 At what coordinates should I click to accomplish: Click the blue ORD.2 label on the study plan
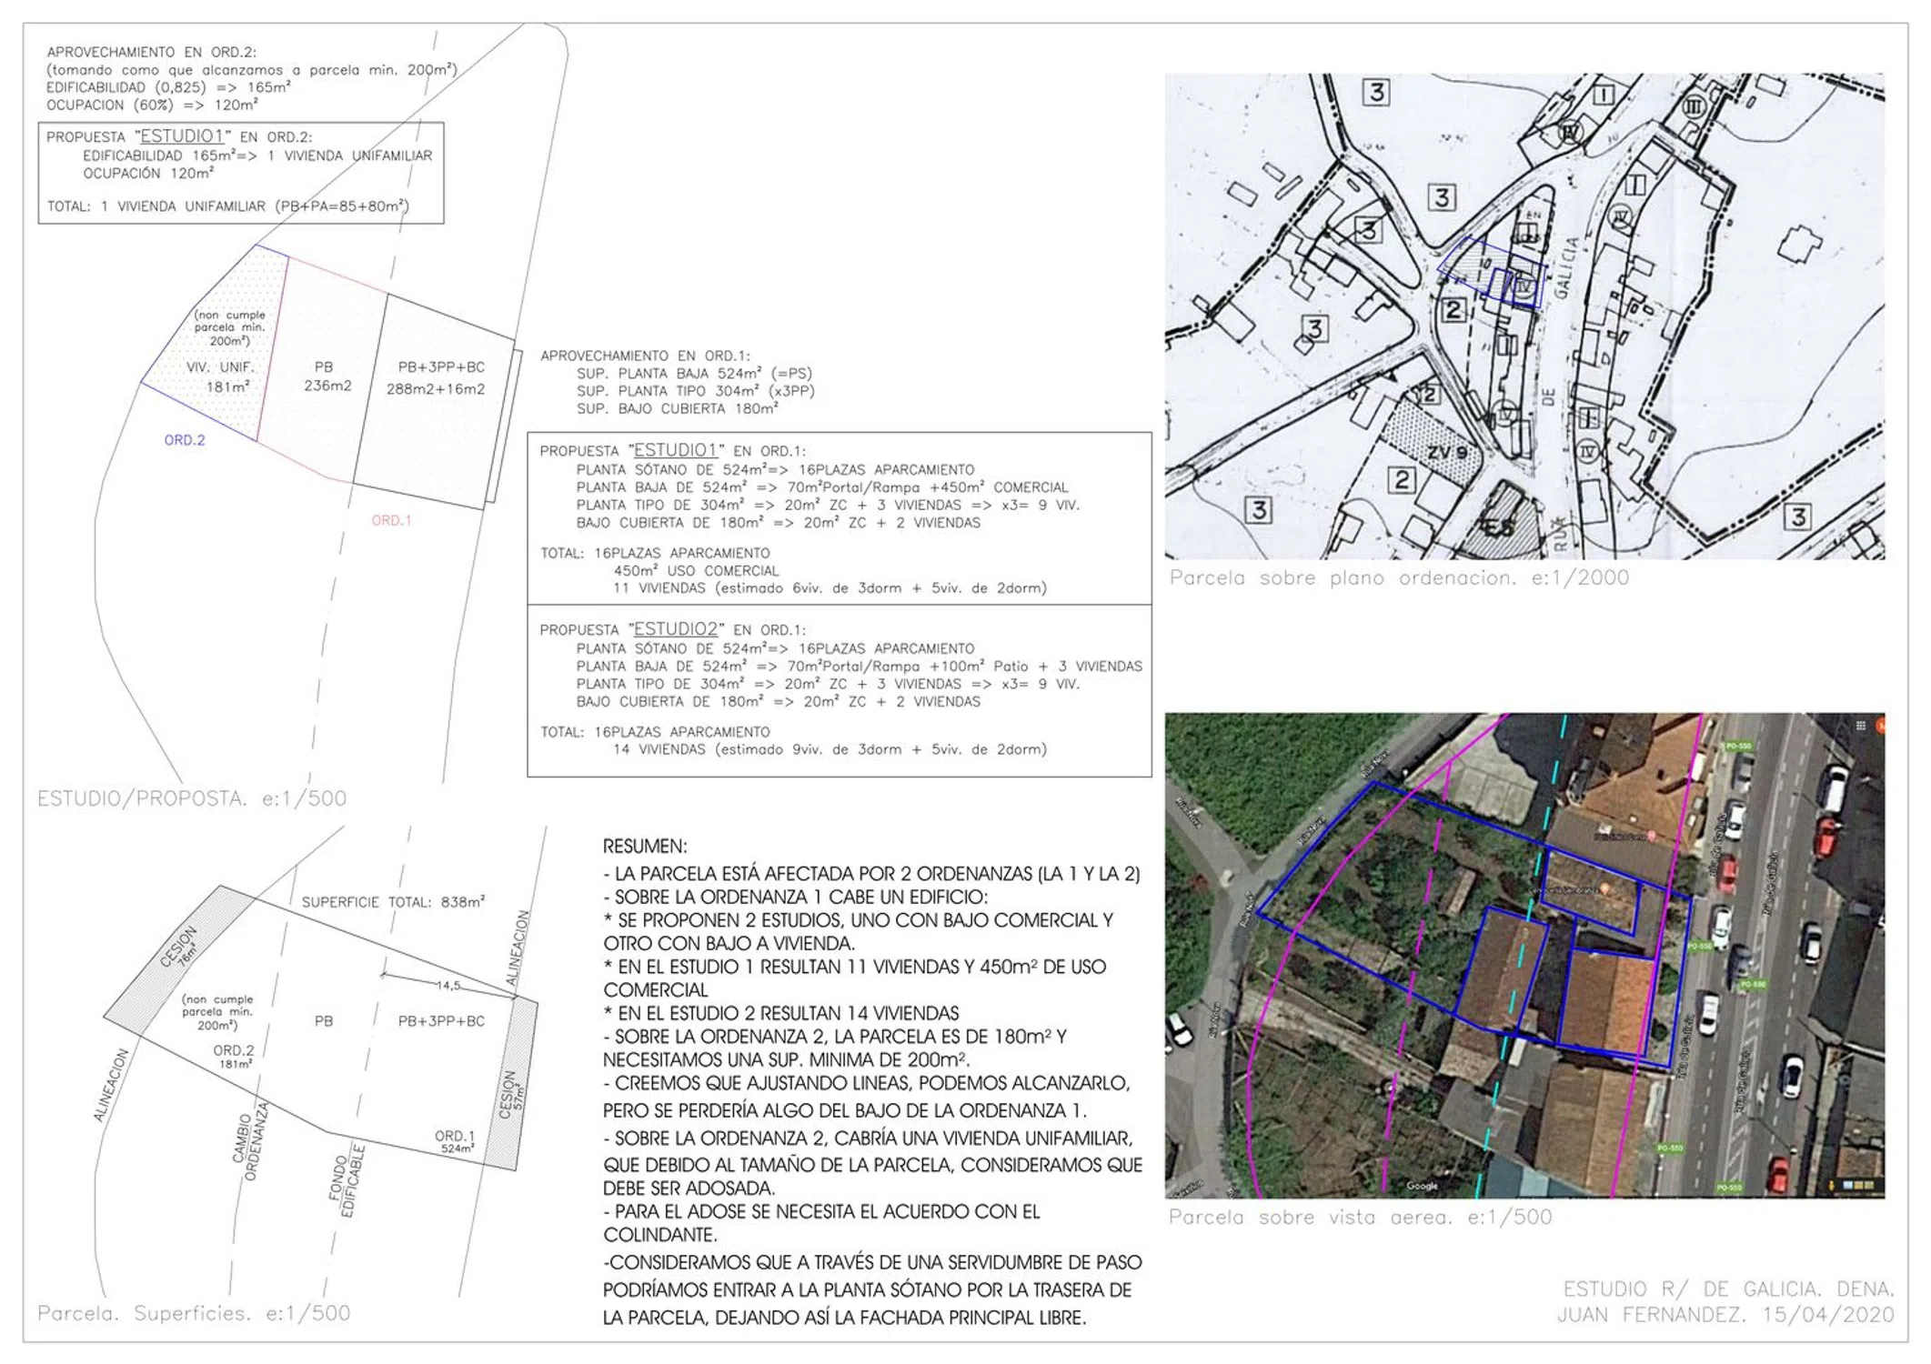pyautogui.click(x=184, y=440)
